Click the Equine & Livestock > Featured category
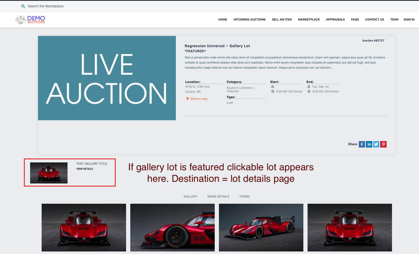 [x=241, y=89]
